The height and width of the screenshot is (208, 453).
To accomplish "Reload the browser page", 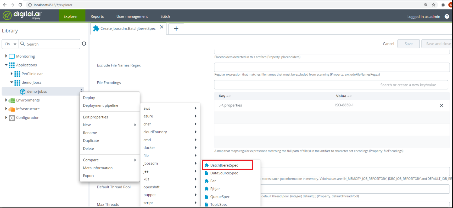I will pyautogui.click(x=20, y=5).
